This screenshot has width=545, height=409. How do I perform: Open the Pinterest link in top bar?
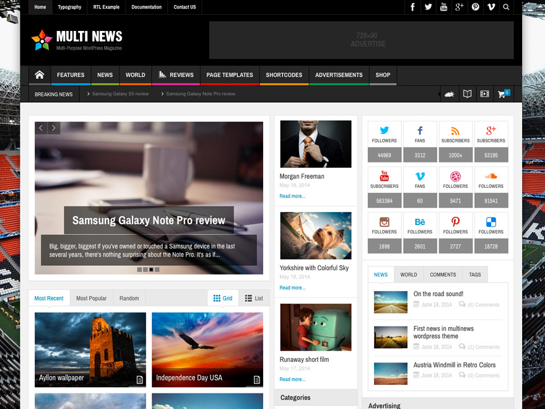click(x=475, y=7)
